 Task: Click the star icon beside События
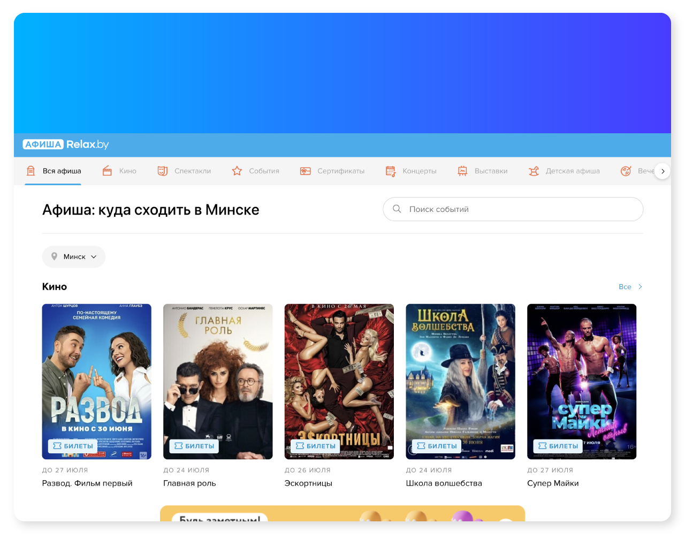coord(237,171)
